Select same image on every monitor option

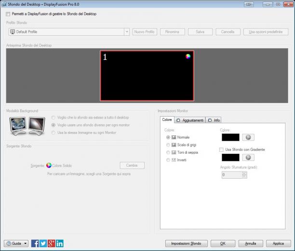tap(54, 132)
